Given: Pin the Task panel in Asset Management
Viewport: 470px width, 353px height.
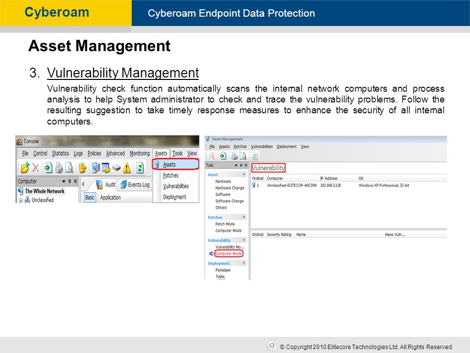Looking at the screenshot, I should [x=241, y=165].
